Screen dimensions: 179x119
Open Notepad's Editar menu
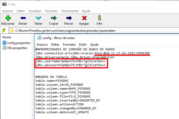click(55, 44)
